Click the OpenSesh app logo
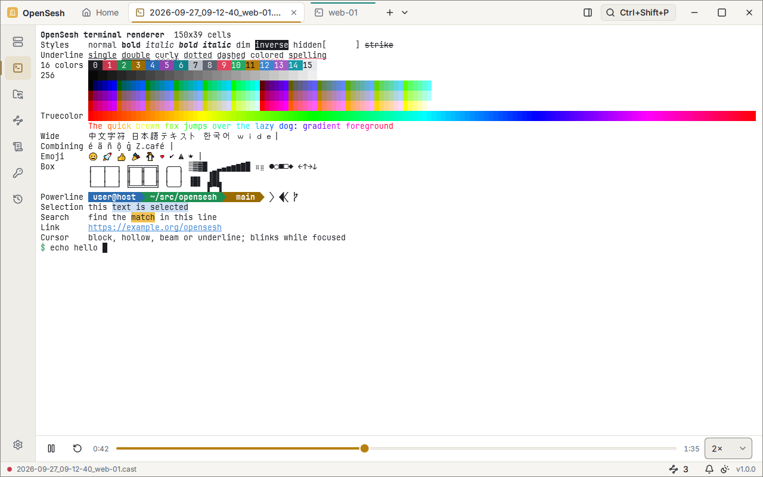Viewport: 763px width, 477px height. tap(12, 13)
